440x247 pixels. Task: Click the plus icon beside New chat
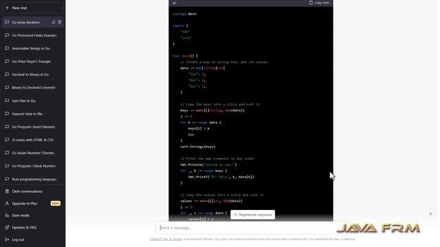tap(8, 8)
